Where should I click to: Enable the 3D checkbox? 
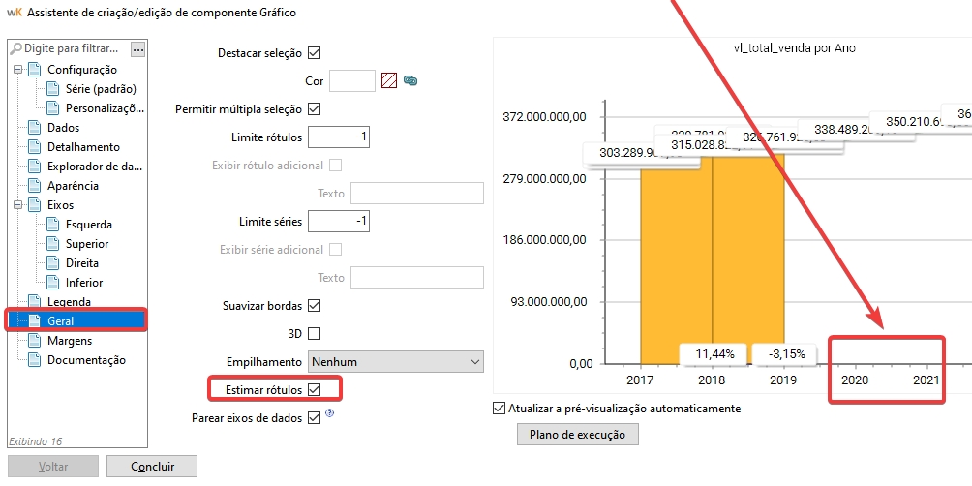(x=314, y=334)
